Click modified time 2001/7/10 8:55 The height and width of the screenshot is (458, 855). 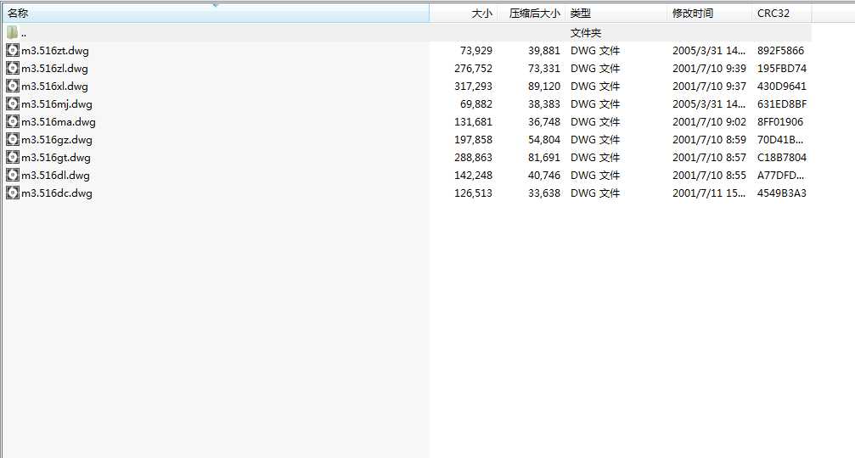click(709, 176)
